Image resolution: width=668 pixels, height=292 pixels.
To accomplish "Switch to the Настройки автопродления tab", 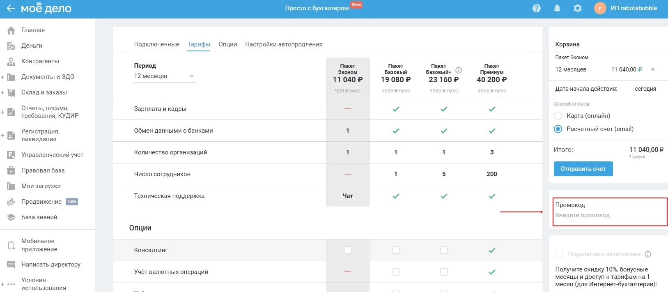I will (x=284, y=44).
